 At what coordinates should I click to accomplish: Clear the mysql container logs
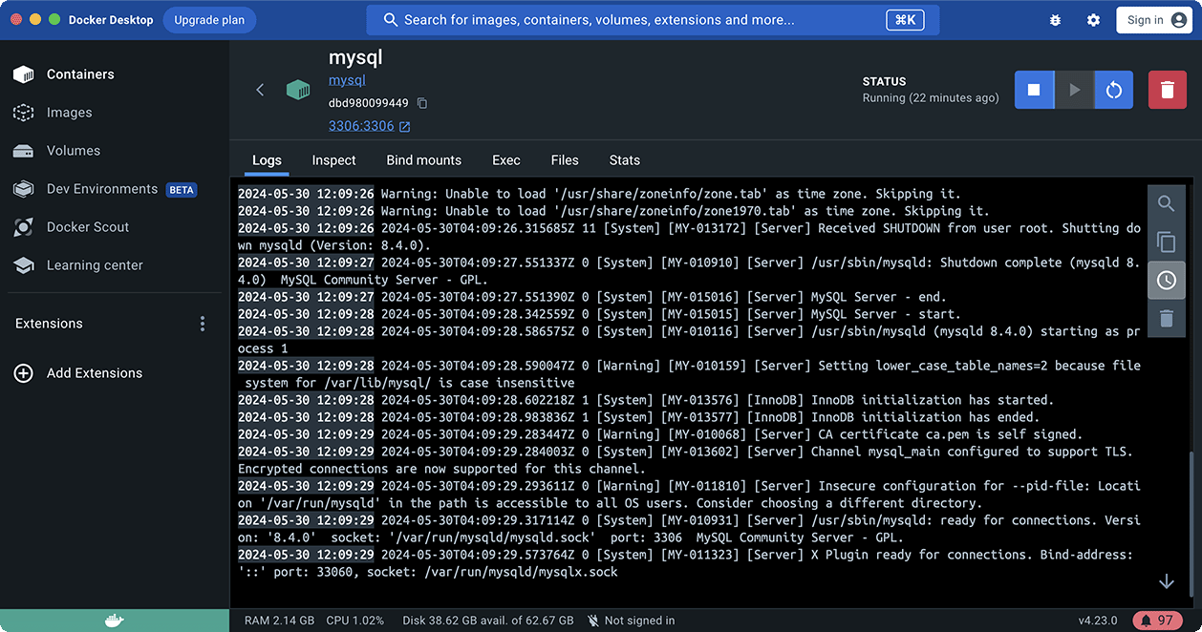(x=1166, y=318)
